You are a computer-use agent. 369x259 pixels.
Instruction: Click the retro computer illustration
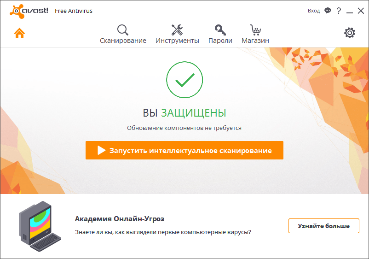tap(40, 227)
